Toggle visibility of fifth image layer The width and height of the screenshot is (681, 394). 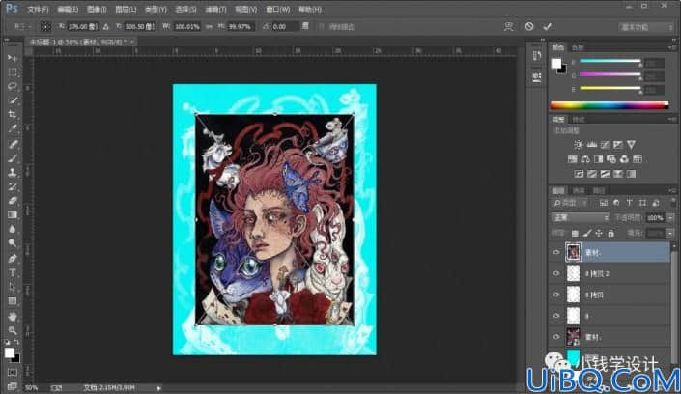(556, 337)
